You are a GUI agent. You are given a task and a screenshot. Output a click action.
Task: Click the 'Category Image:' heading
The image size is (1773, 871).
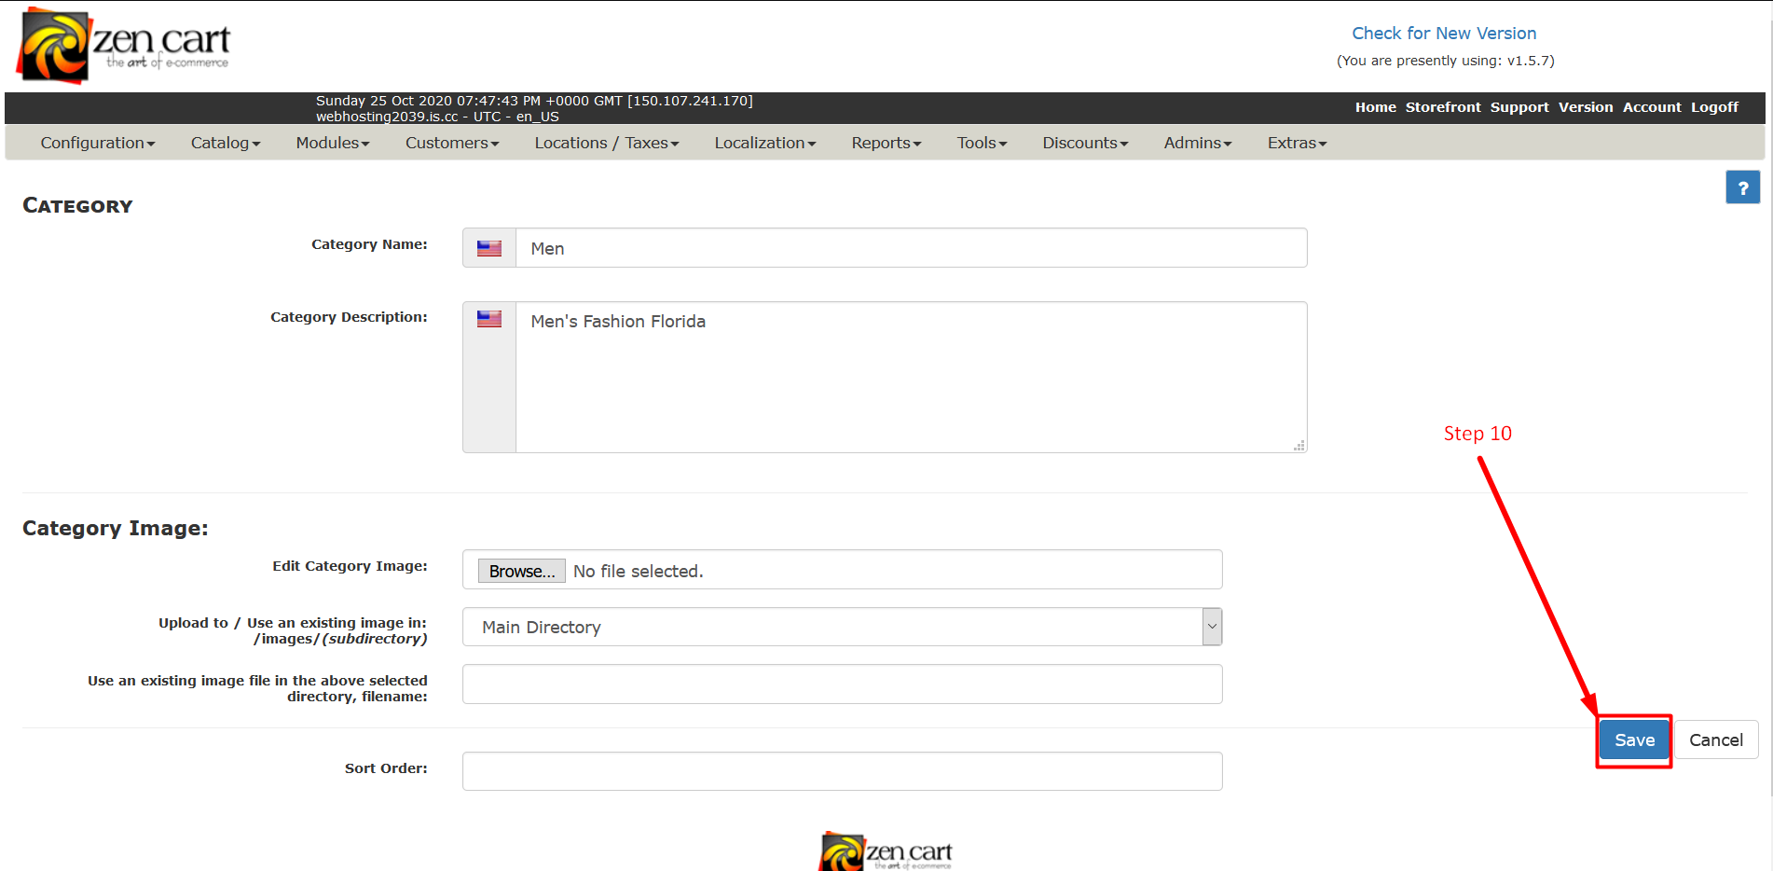(116, 528)
